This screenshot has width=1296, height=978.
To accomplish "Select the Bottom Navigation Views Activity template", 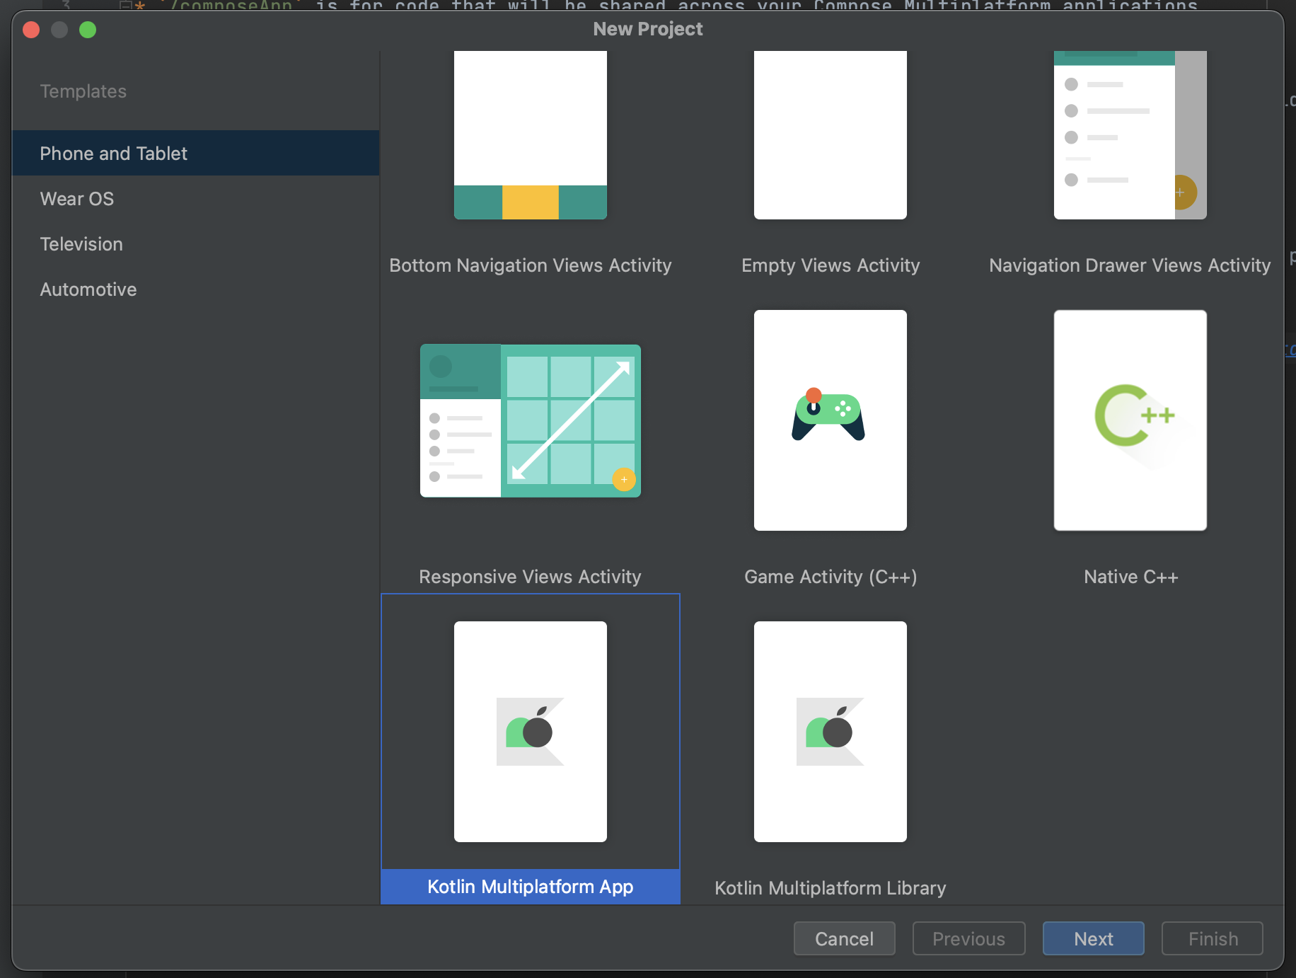I will click(x=530, y=135).
